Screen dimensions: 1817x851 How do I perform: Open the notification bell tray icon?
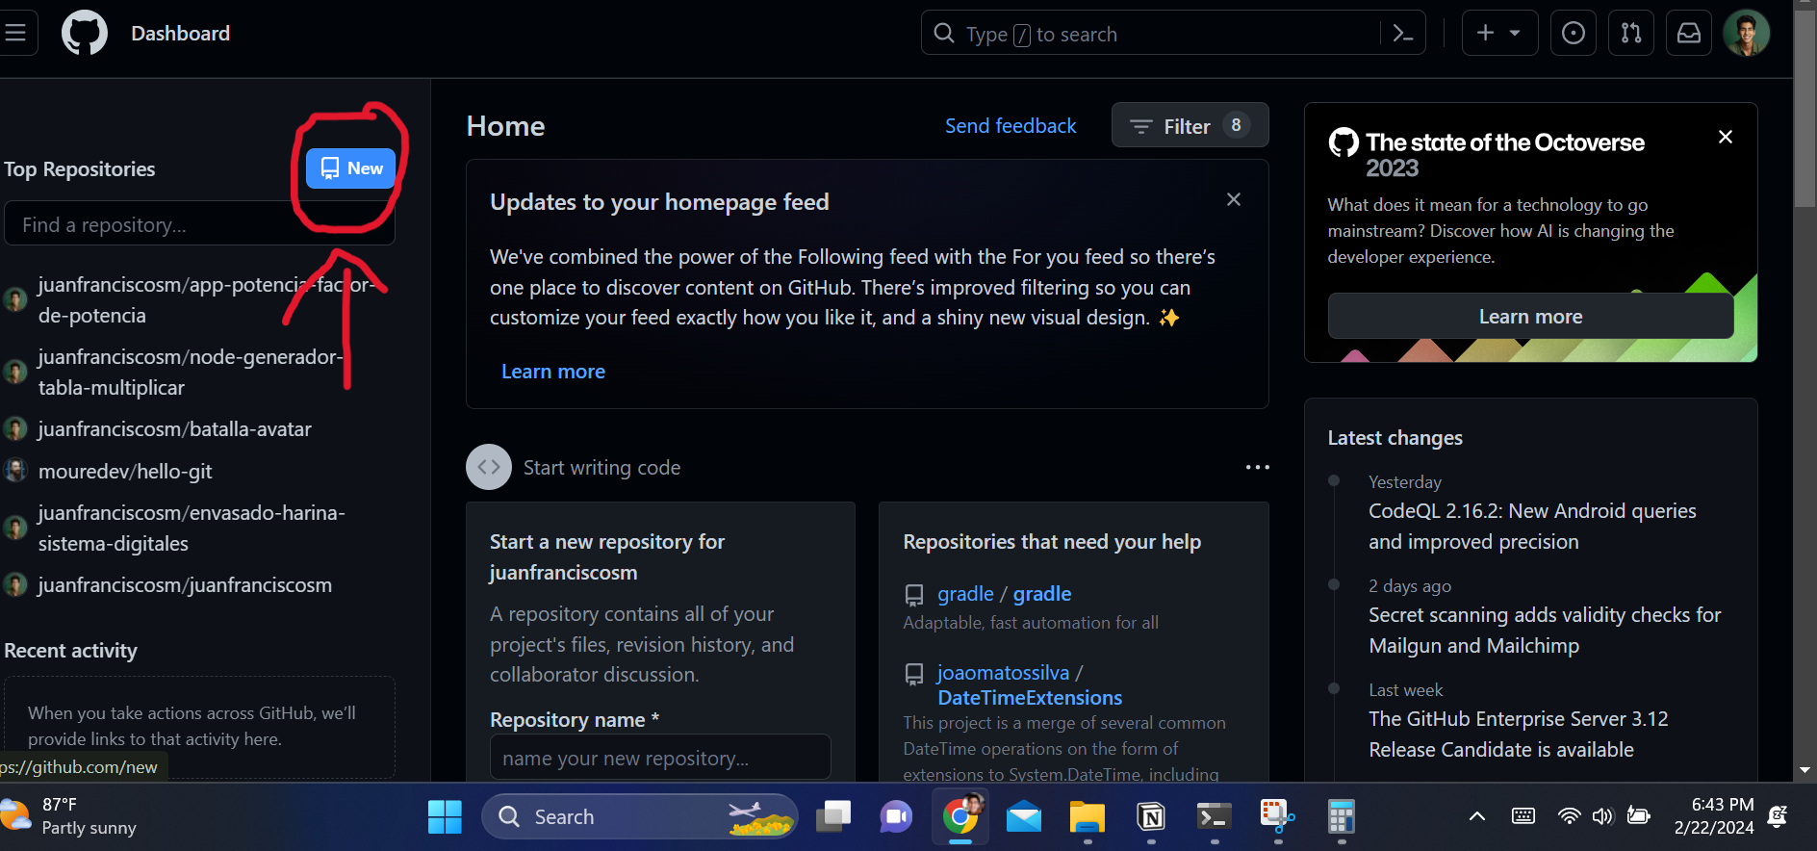pyautogui.click(x=1779, y=817)
